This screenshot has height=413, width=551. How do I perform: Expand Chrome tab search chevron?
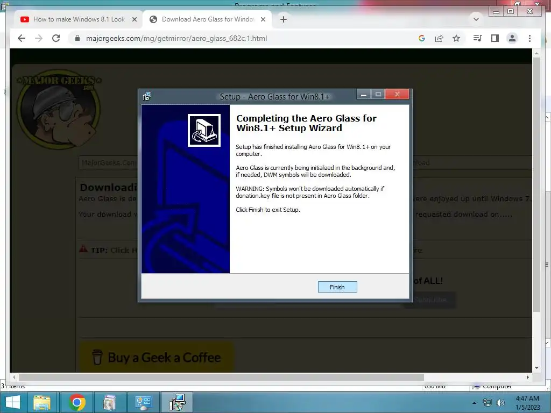click(x=476, y=19)
